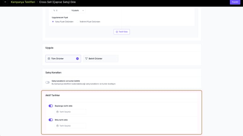Choose the Belirli Ürünler option card
This screenshot has height=136, width=243.
click(x=100, y=59)
